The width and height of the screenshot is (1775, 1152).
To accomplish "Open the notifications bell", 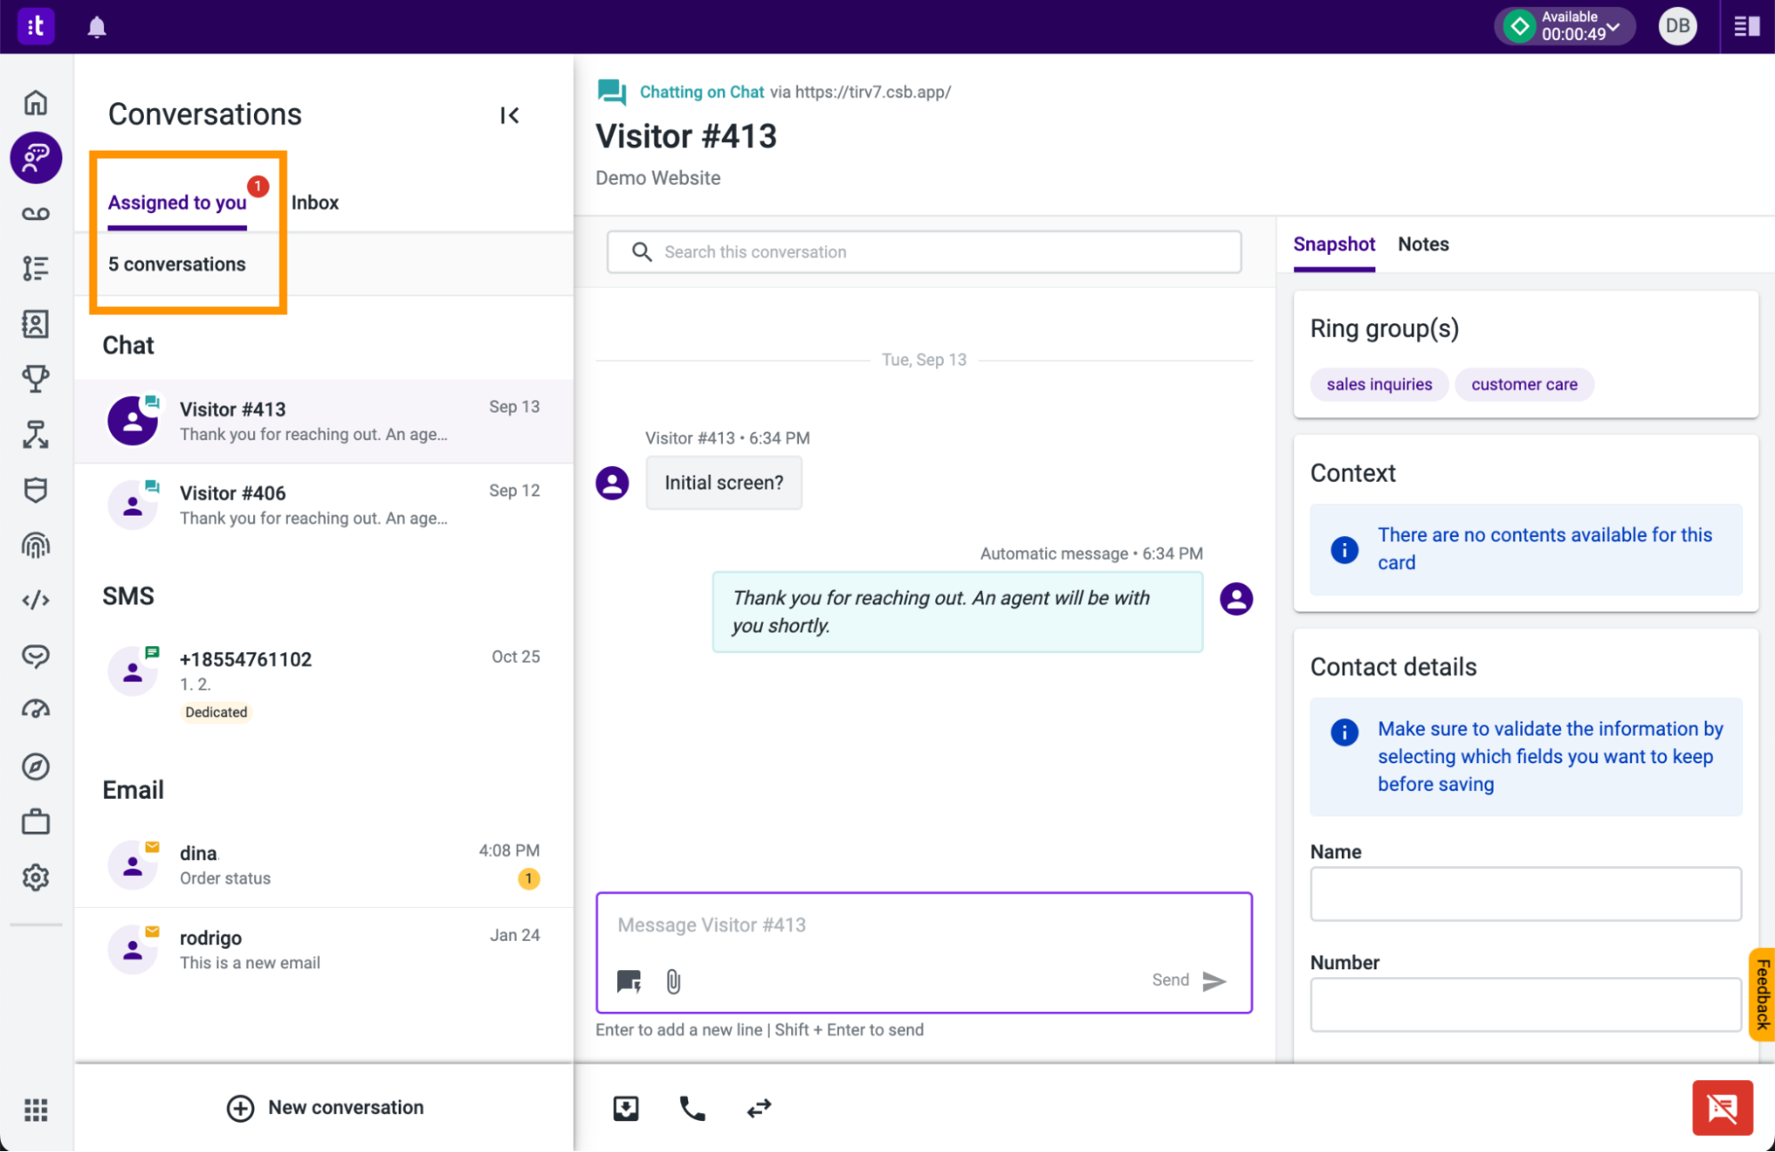I will [97, 27].
